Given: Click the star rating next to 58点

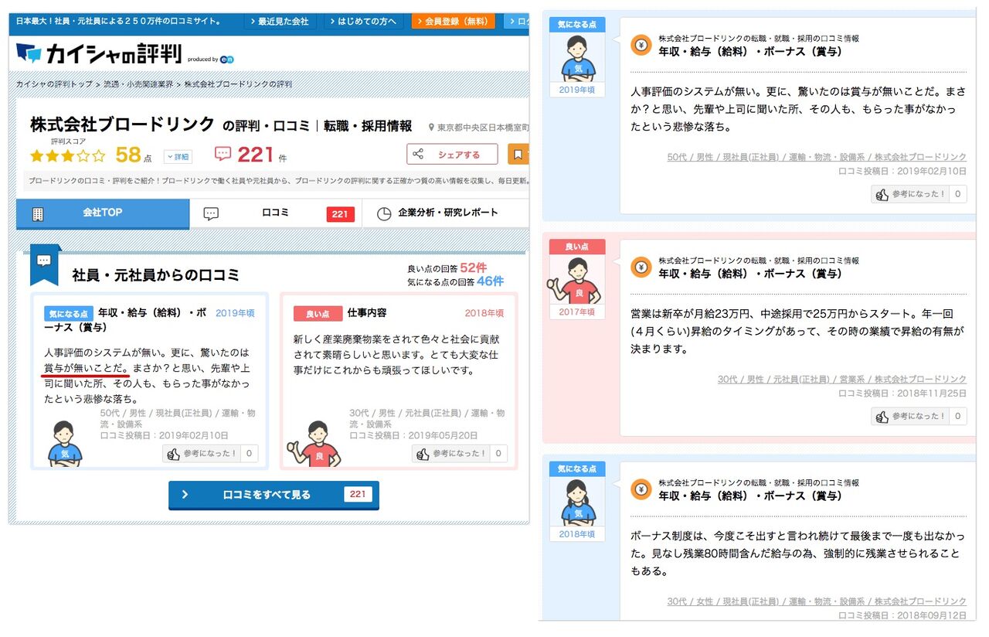Looking at the screenshot, I should 68,155.
